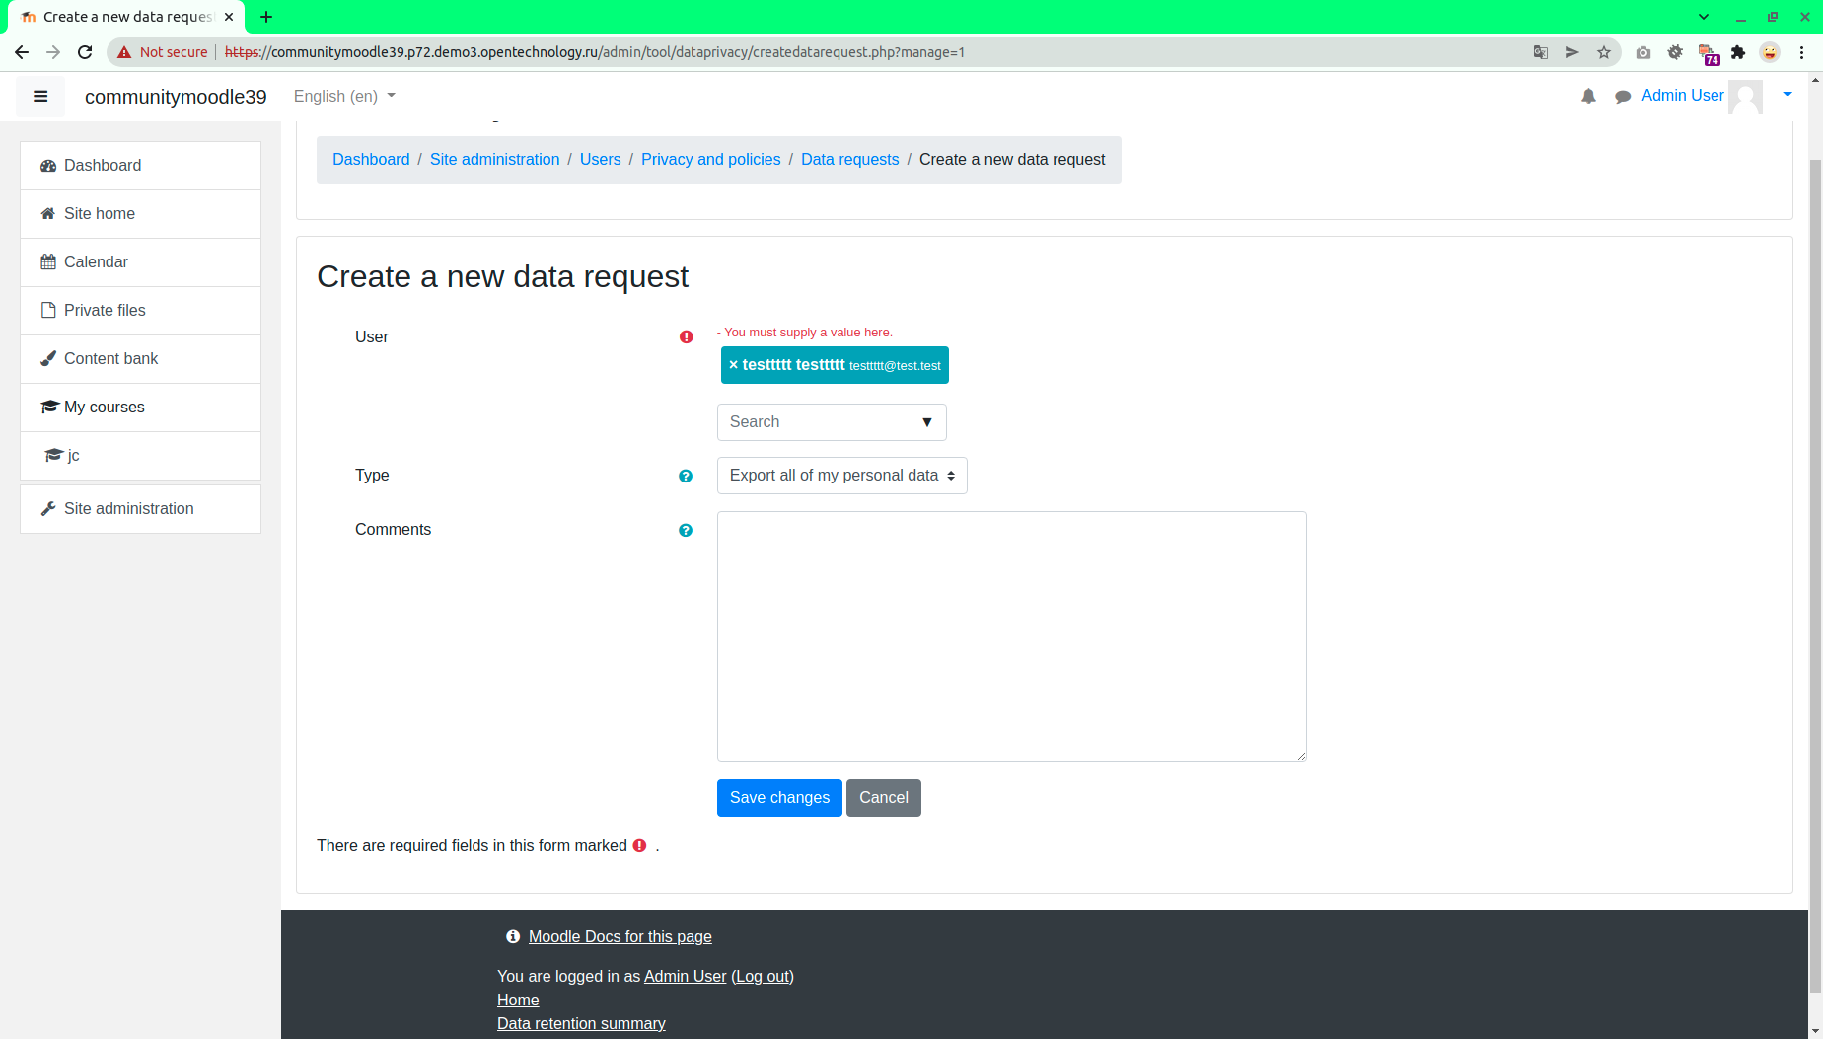Open the Extensions puzzle piece menu
This screenshot has width=1823, height=1039.
(1738, 52)
